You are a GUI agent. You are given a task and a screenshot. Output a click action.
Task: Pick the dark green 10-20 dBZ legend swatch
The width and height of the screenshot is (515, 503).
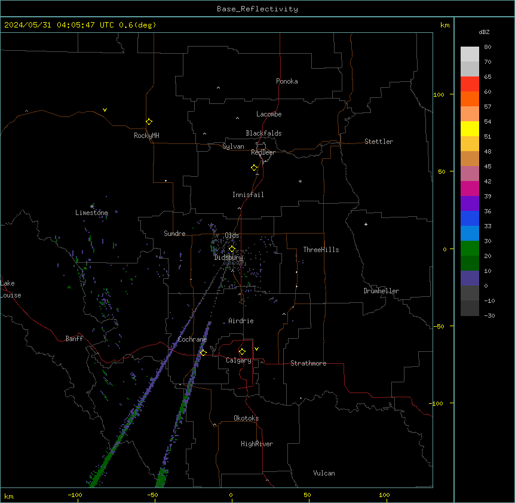coord(470,263)
